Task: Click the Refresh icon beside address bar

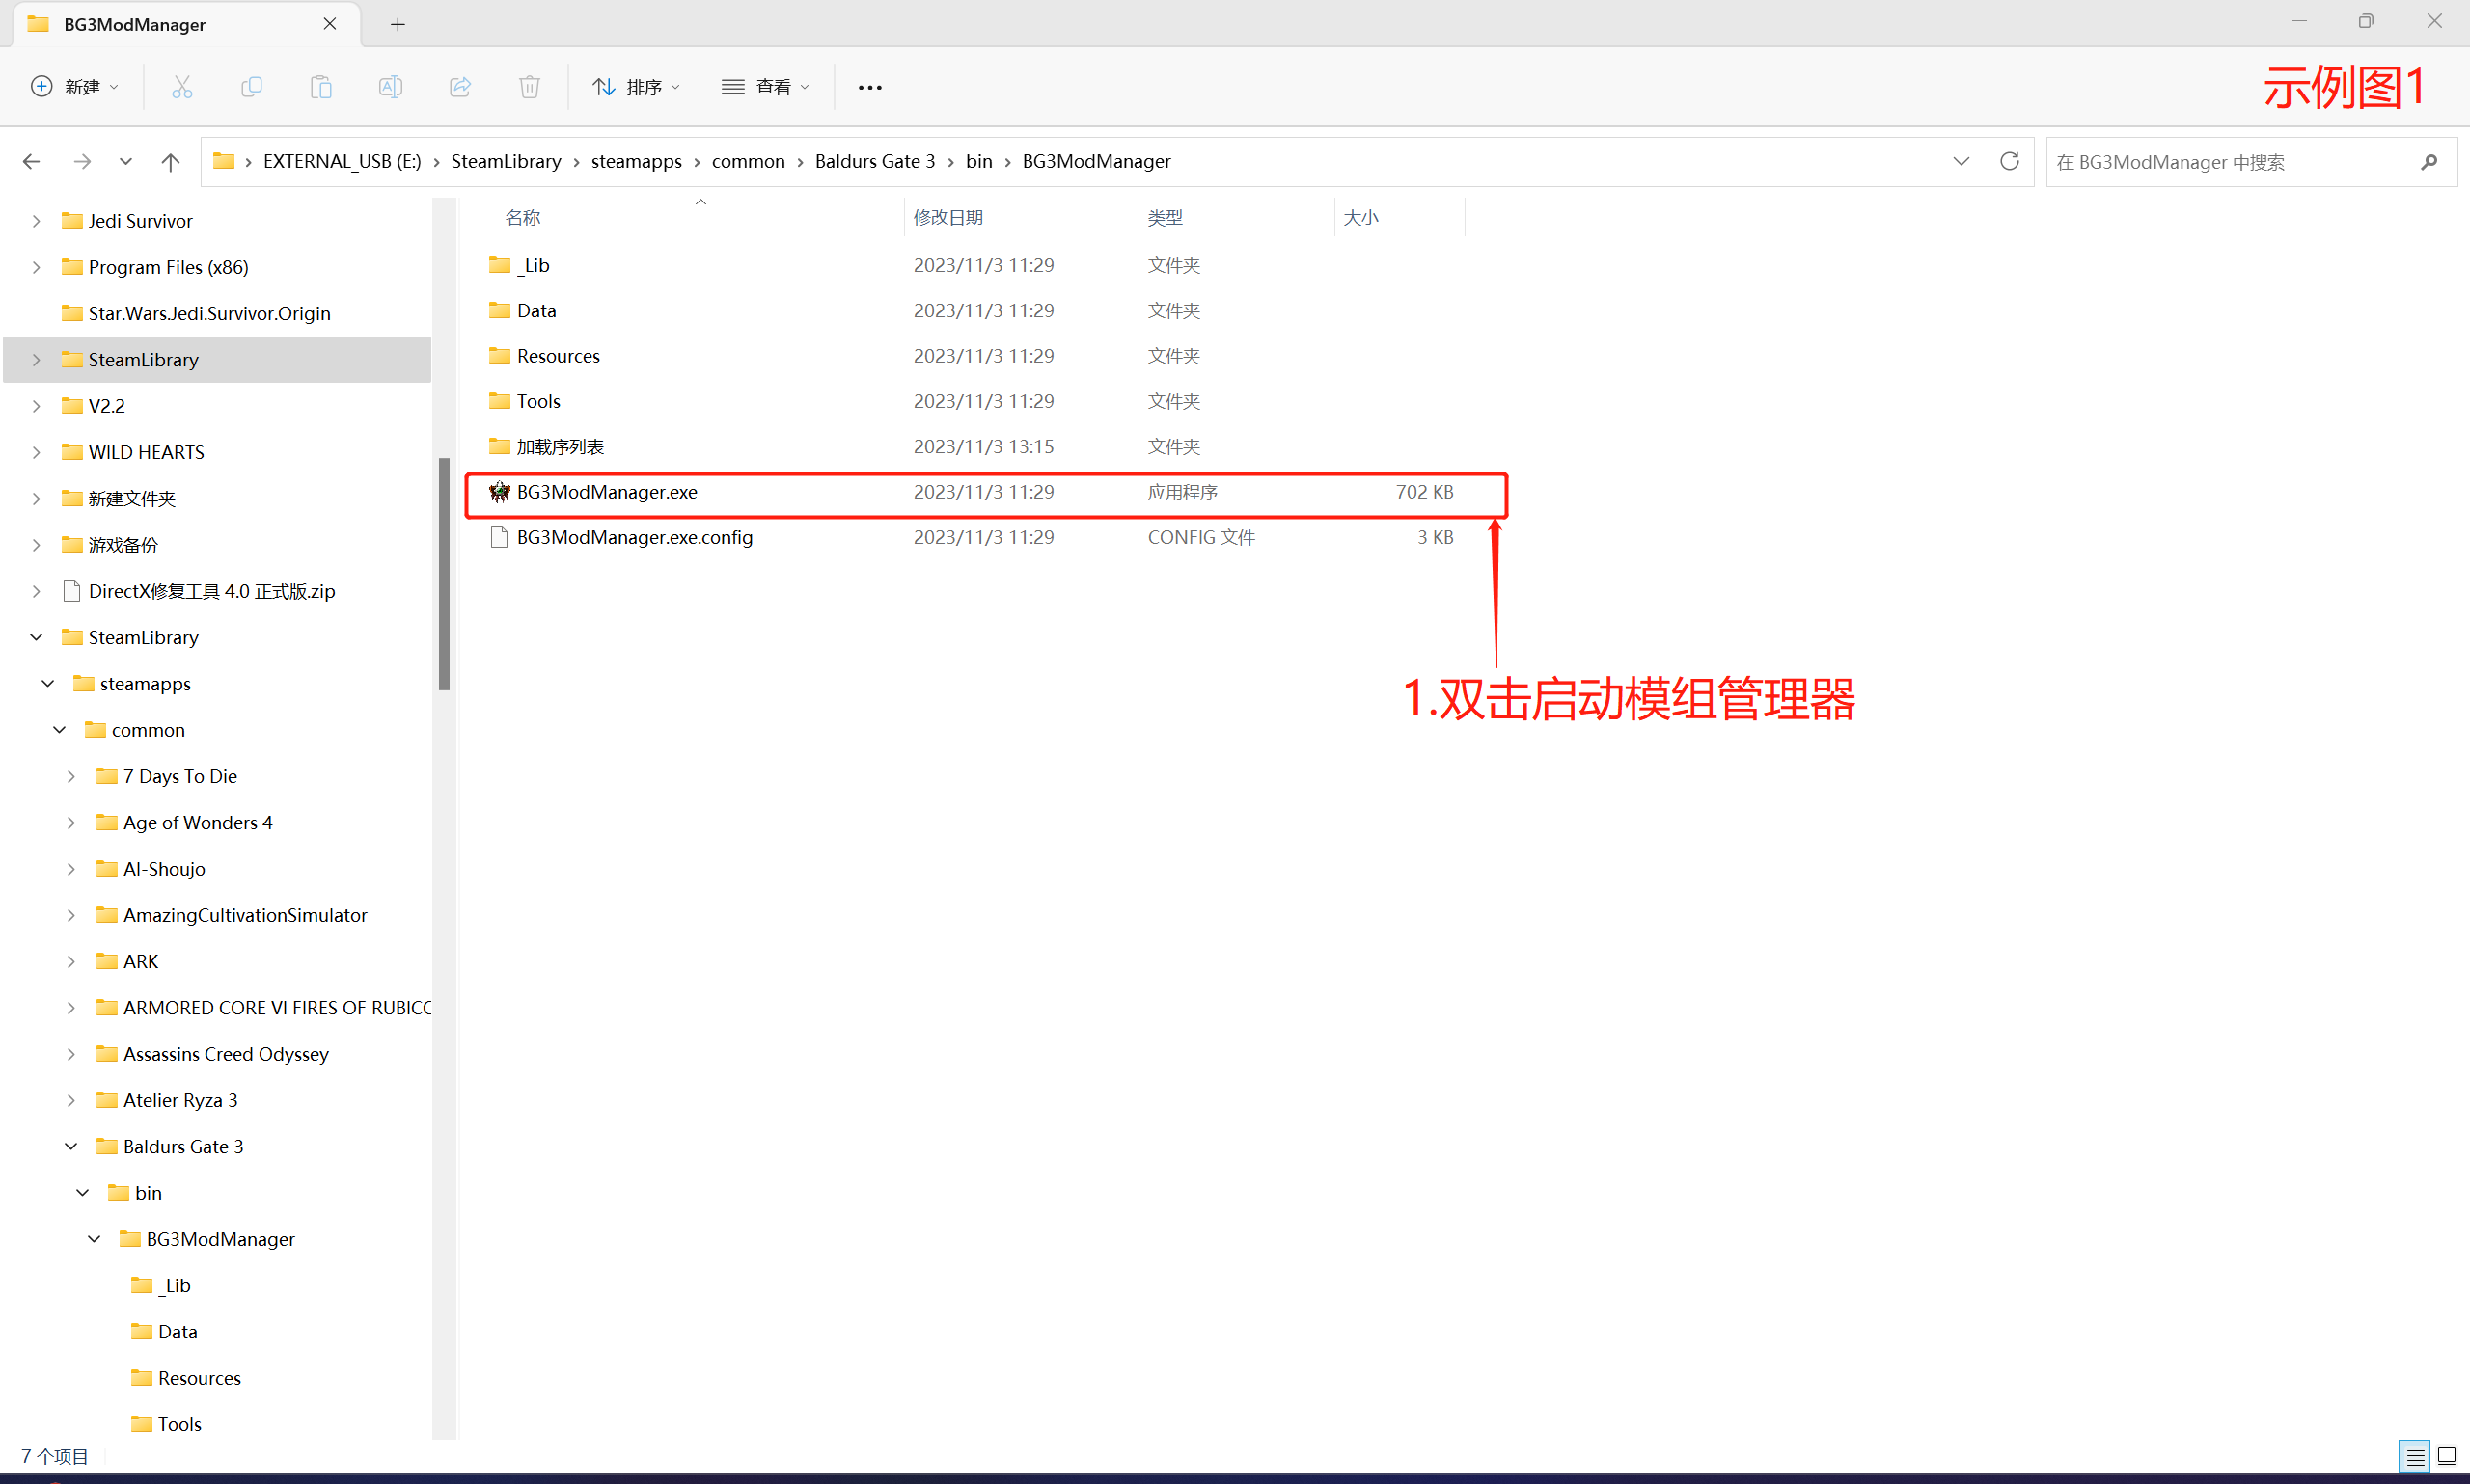Action: [2009, 161]
